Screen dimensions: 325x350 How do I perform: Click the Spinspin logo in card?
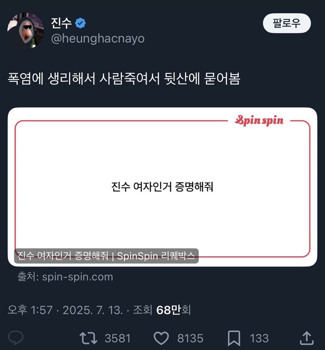click(259, 121)
